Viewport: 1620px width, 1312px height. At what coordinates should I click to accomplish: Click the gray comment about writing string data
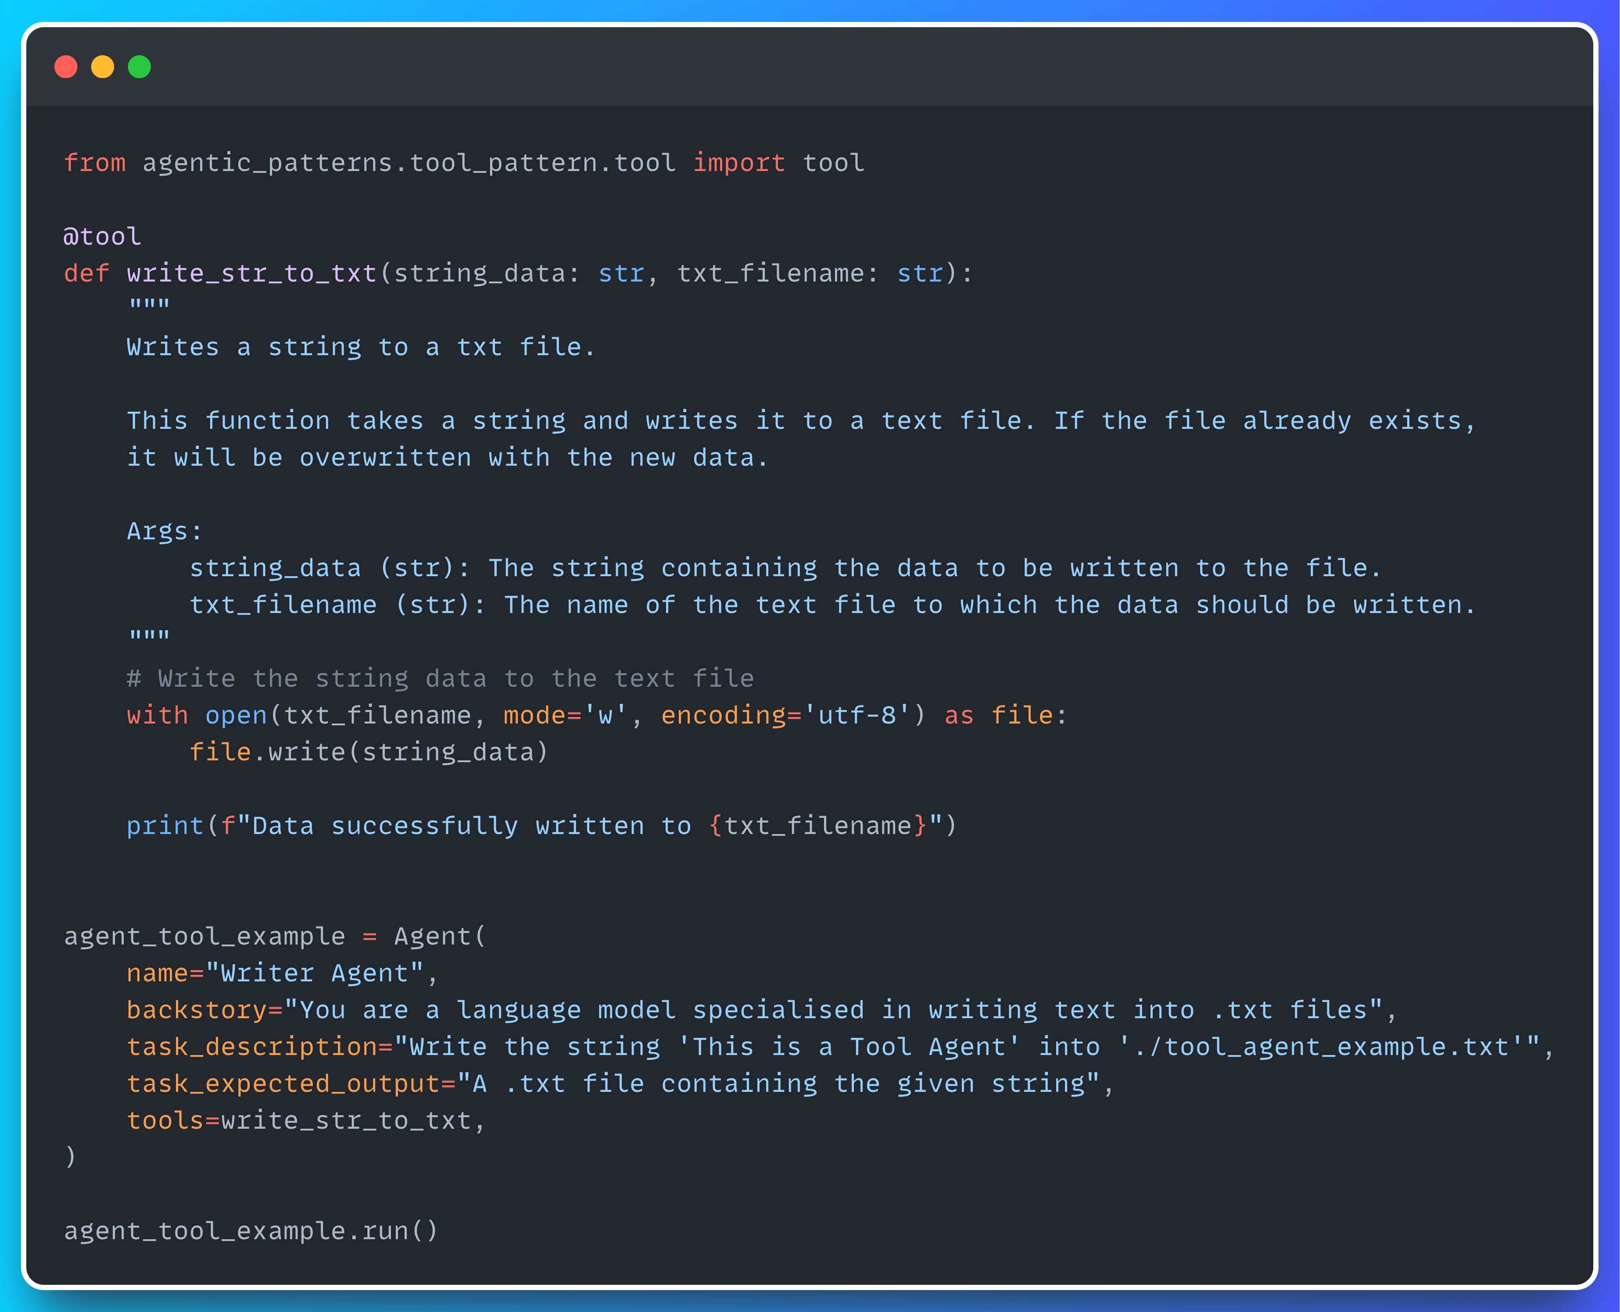point(439,678)
